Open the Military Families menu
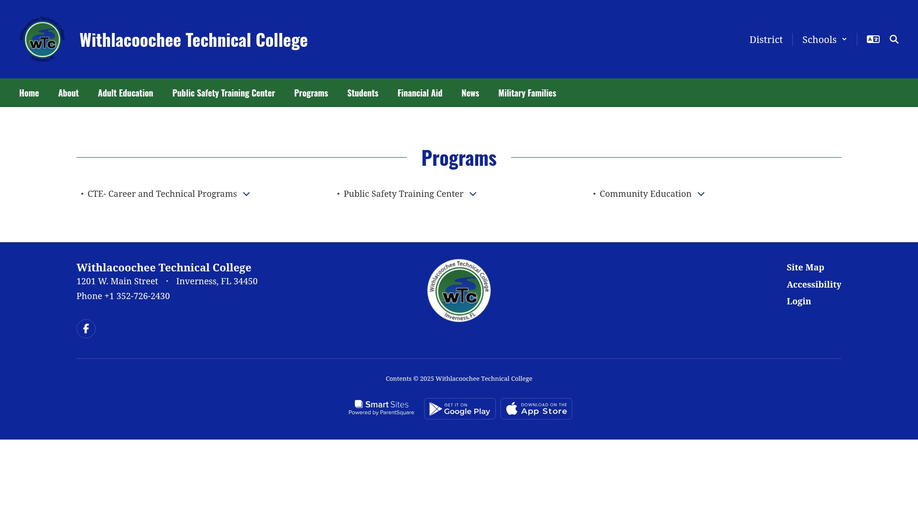 [x=527, y=93]
